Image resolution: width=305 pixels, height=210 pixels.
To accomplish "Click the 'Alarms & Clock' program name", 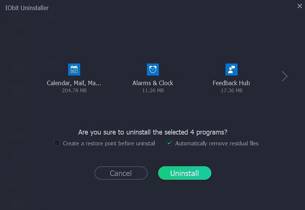I will coord(153,83).
